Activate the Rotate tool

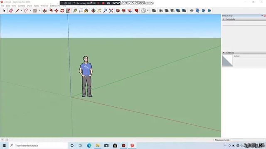[62, 11]
